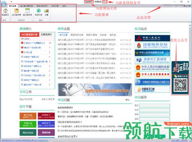Switch to the 国家外管局 policy tab
Viewport: 192px width, 142px height.
(x=92, y=35)
